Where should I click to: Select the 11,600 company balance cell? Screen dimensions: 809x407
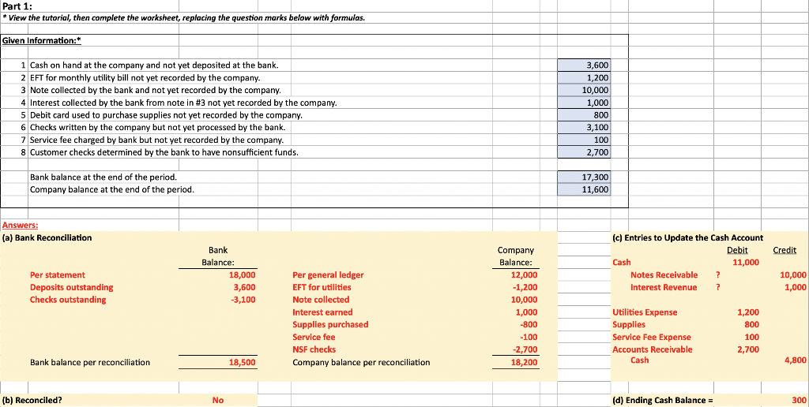[x=585, y=189]
